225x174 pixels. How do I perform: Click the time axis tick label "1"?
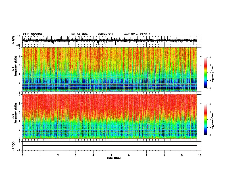pos(40,155)
